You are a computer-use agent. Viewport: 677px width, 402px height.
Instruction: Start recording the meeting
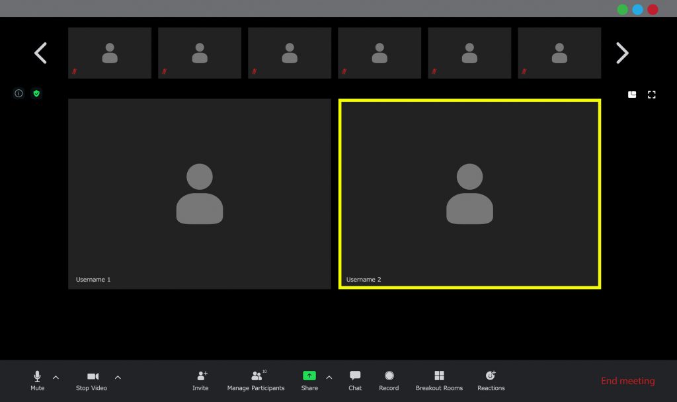coord(389,380)
